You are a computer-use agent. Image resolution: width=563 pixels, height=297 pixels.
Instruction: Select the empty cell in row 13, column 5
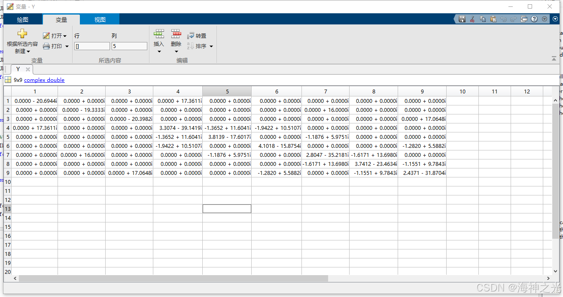(227, 209)
